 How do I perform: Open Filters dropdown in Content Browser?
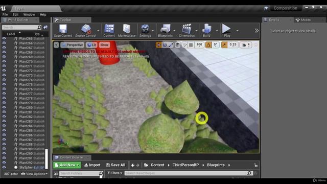pos(115,173)
